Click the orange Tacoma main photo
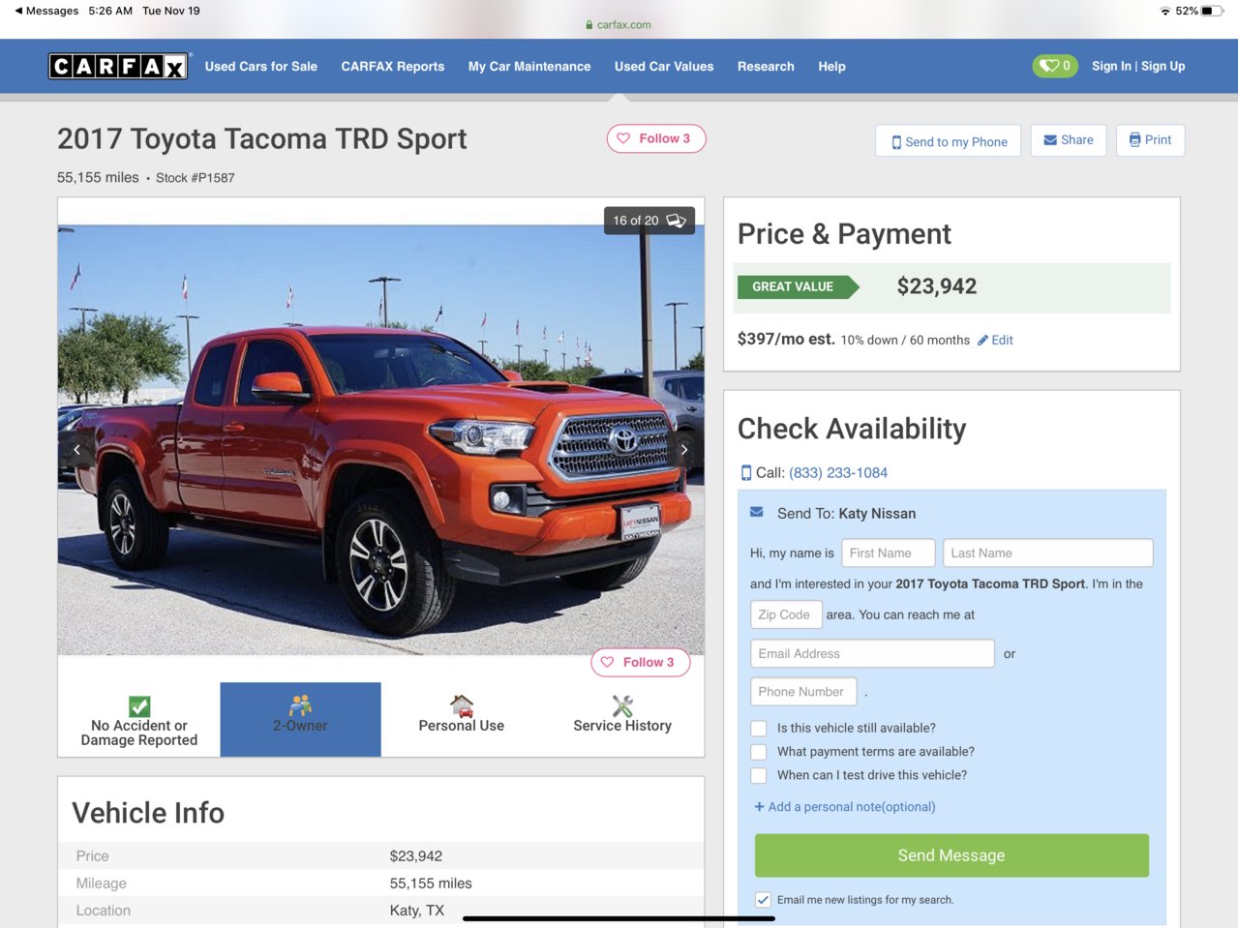 (x=381, y=440)
